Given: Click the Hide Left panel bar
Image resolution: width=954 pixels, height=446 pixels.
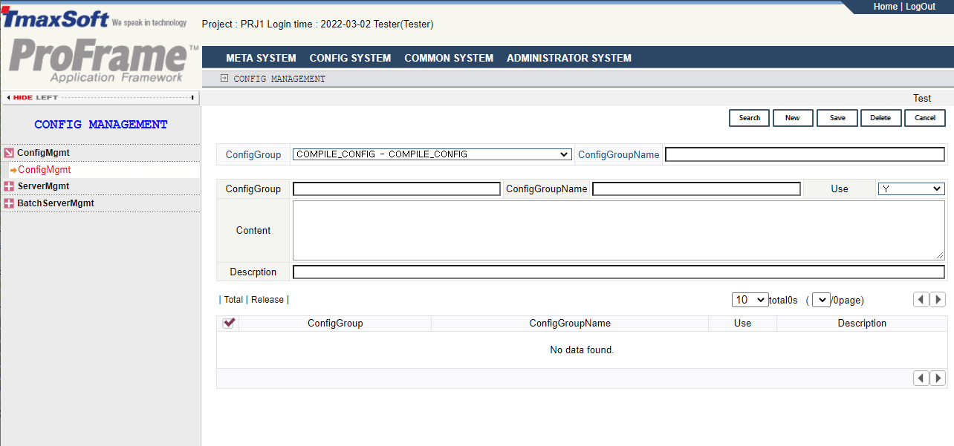Looking at the screenshot, I should click(x=100, y=97).
